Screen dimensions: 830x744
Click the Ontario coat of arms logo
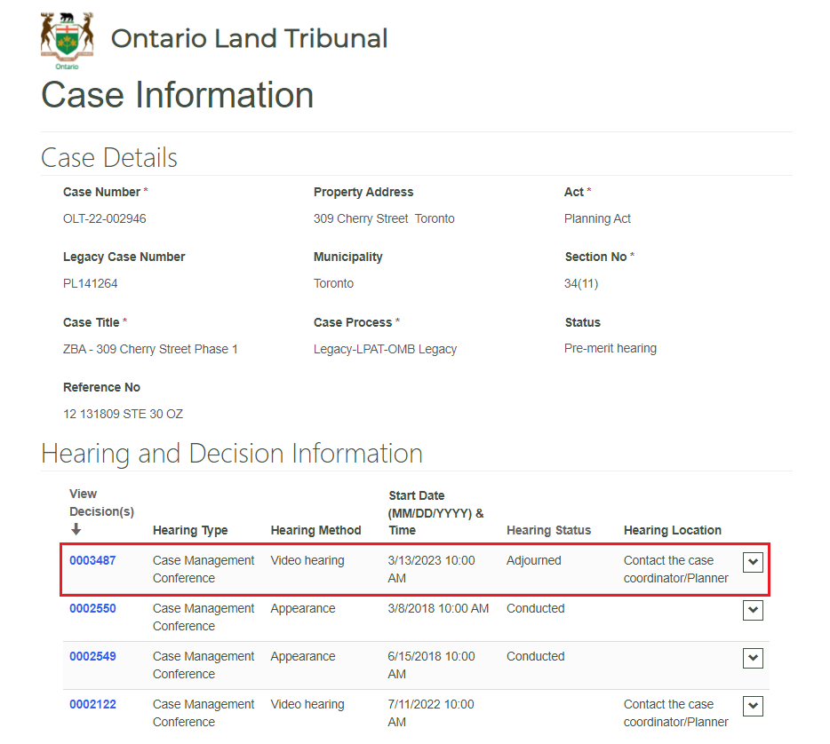tap(67, 40)
